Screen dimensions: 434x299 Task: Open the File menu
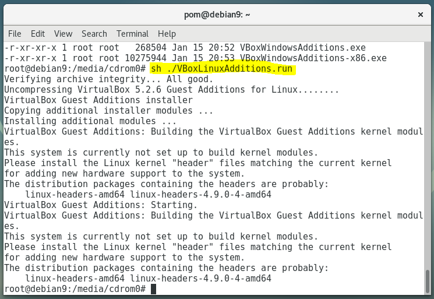[15, 34]
